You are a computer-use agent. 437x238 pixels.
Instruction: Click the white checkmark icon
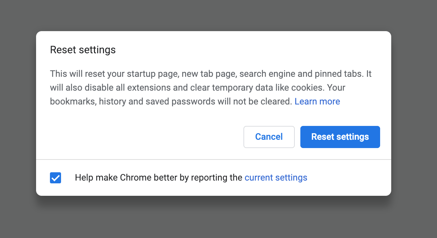(x=55, y=178)
